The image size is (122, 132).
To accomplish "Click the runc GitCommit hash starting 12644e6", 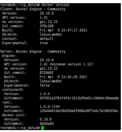I will pyautogui.click(x=79, y=111).
